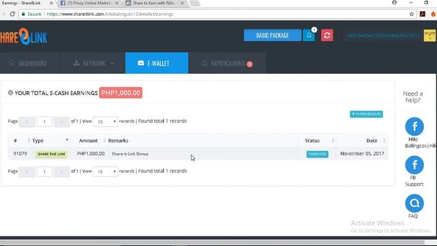Open FB Support Facebook icon

pyautogui.click(x=414, y=165)
